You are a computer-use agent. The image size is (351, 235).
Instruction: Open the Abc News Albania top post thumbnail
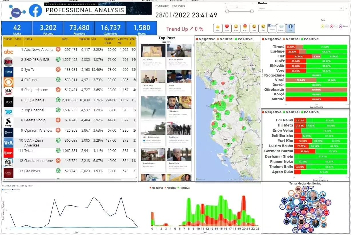coord(179,51)
